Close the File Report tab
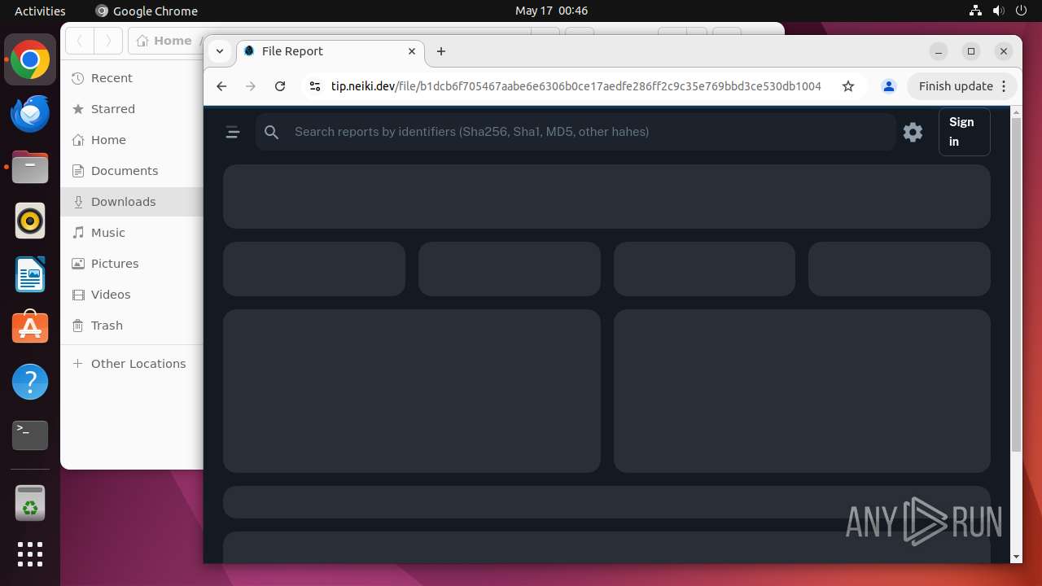The height and width of the screenshot is (586, 1042). pos(412,51)
